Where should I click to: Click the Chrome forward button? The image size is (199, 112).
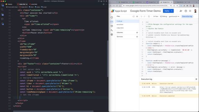click(x=113, y=6)
